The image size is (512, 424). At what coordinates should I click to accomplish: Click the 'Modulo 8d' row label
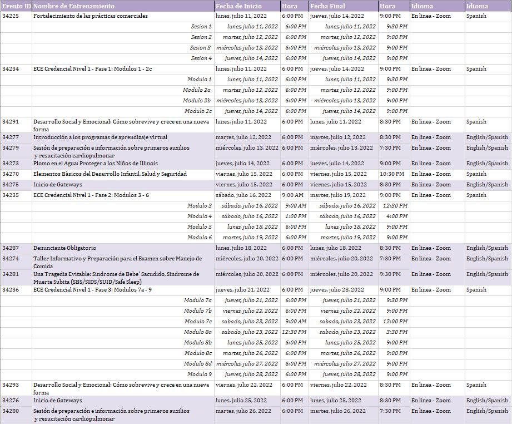pyautogui.click(x=197, y=364)
